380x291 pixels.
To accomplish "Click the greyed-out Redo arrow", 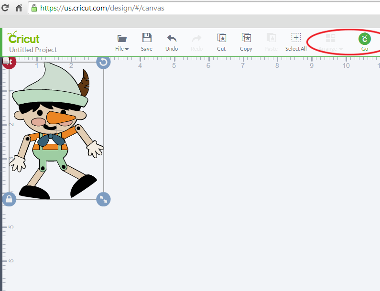I will point(196,42).
